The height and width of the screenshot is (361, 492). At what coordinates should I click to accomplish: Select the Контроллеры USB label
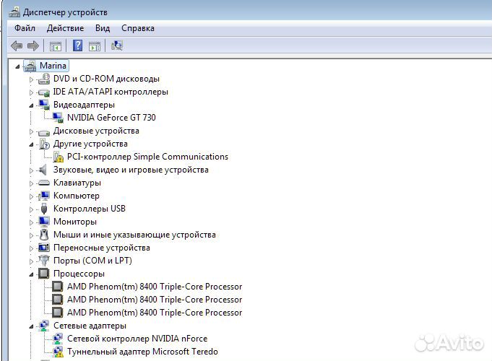coord(90,209)
